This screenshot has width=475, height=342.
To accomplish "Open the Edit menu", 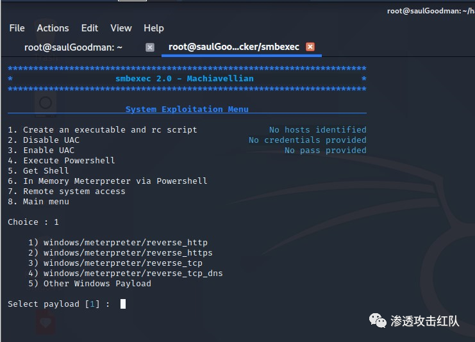I will point(90,28).
